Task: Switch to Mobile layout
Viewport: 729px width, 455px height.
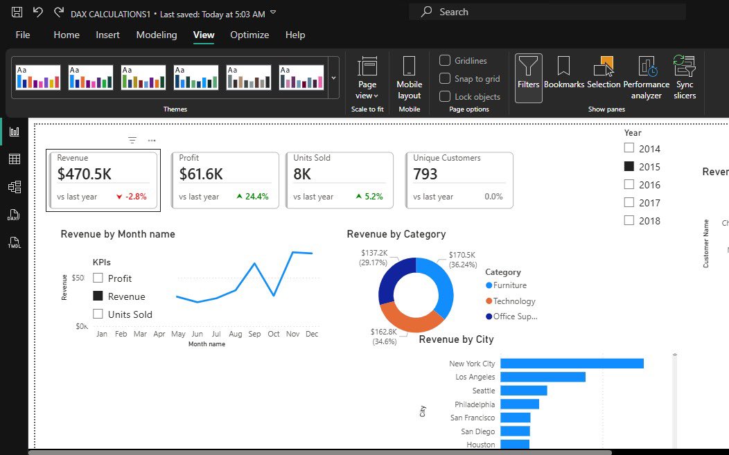Action: (x=409, y=78)
